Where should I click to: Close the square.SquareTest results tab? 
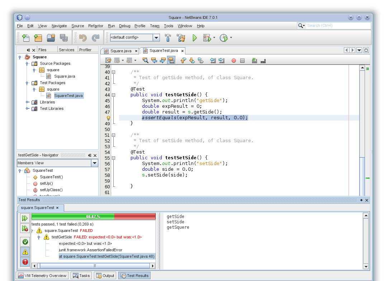point(57,208)
